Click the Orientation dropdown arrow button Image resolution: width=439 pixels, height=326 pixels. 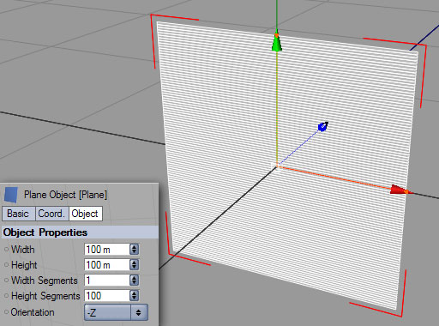click(x=139, y=312)
